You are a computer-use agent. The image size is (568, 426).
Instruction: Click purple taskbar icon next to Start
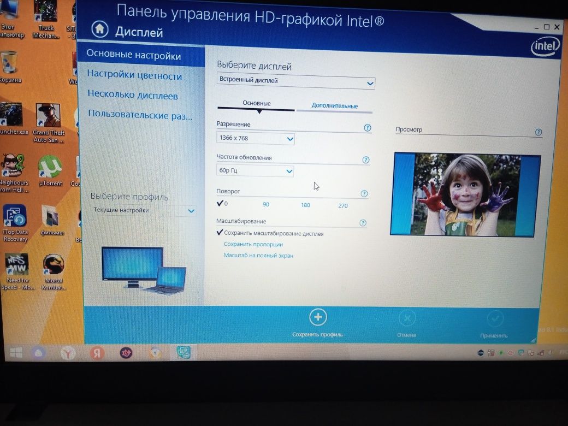point(38,352)
